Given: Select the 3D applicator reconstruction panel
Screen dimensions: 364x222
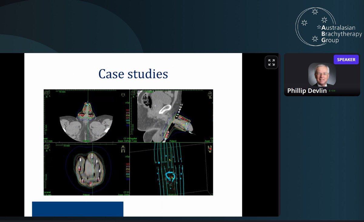Looking at the screenshot, I should 171,169.
